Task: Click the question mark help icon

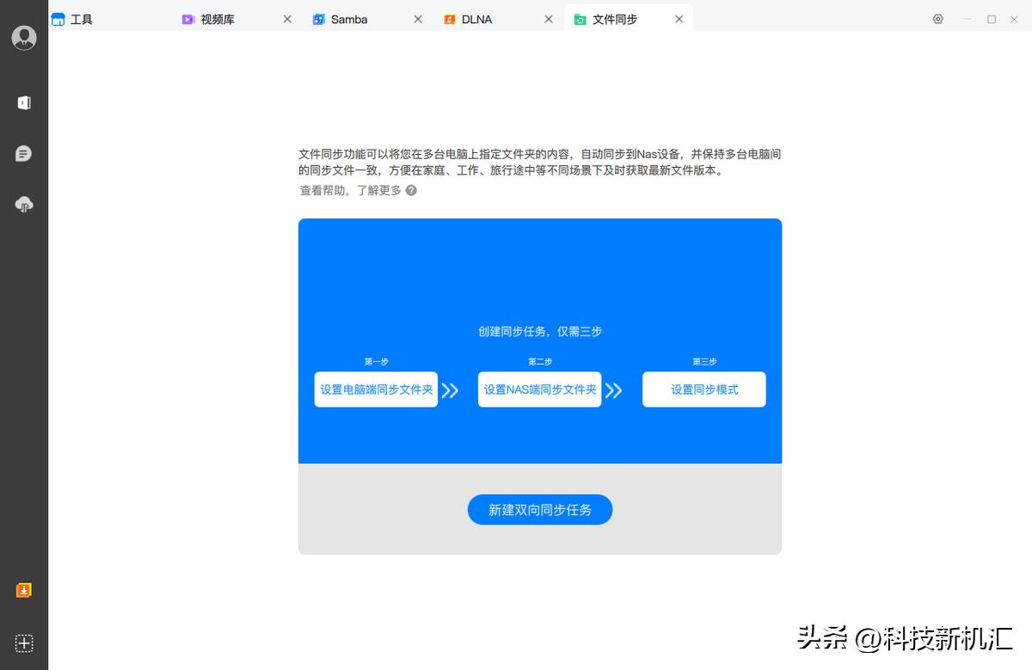Action: (x=410, y=190)
